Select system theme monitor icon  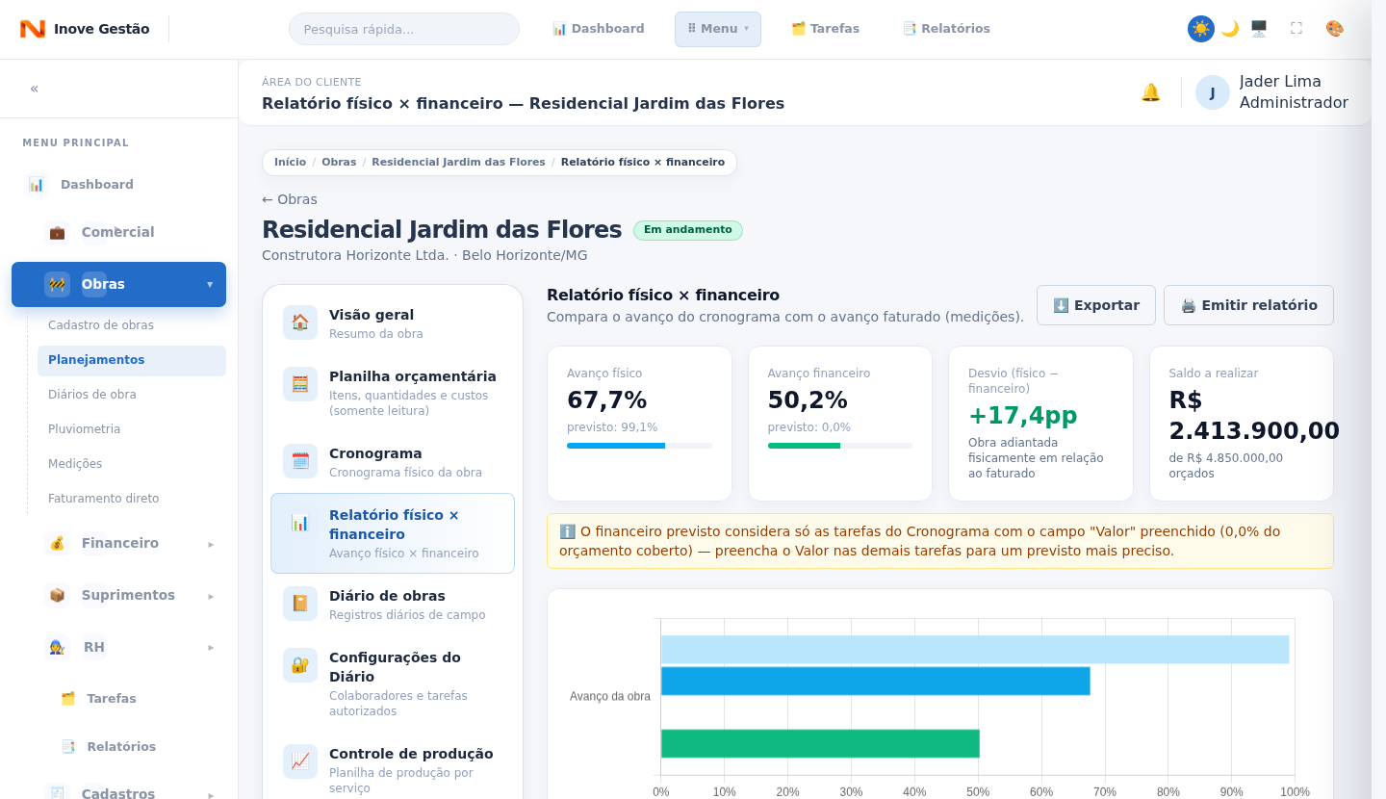(1259, 29)
